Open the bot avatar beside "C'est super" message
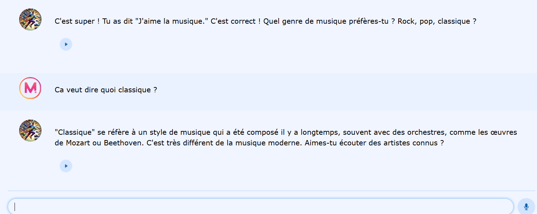This screenshot has height=214, width=537. [30, 19]
